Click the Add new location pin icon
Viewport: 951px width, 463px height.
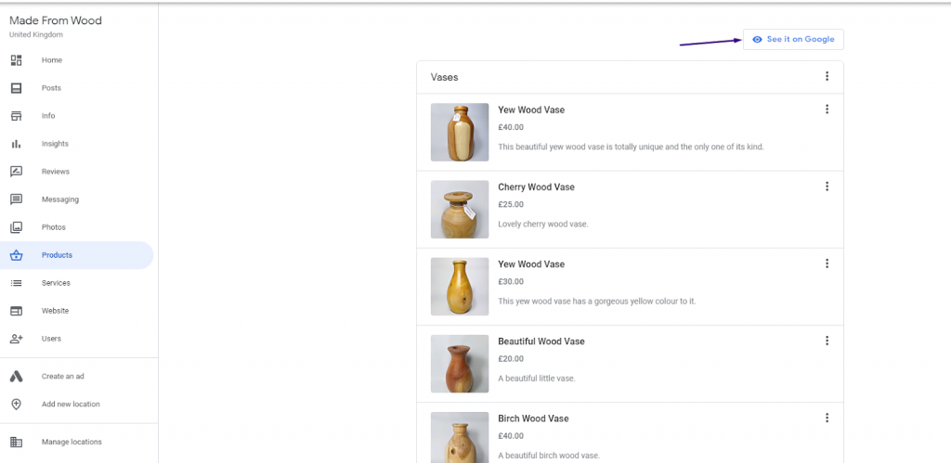(x=17, y=405)
